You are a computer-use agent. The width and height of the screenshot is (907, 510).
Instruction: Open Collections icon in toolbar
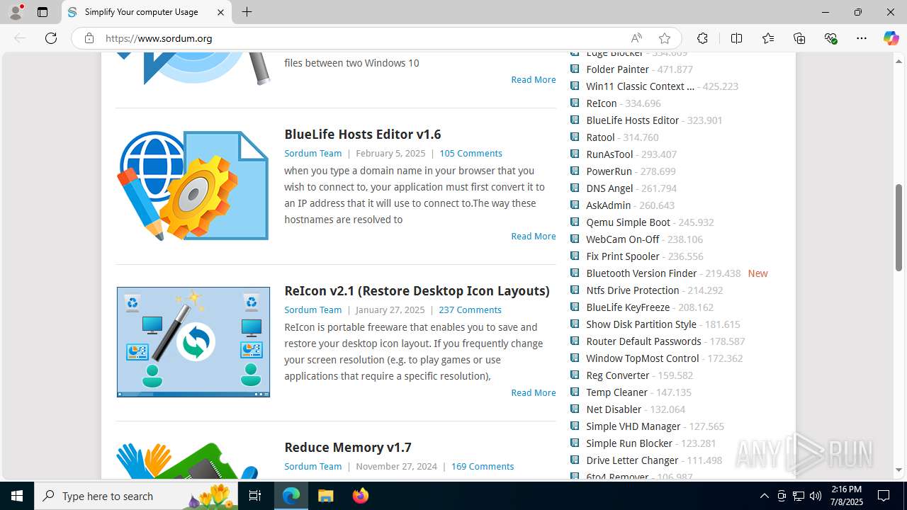[799, 38]
